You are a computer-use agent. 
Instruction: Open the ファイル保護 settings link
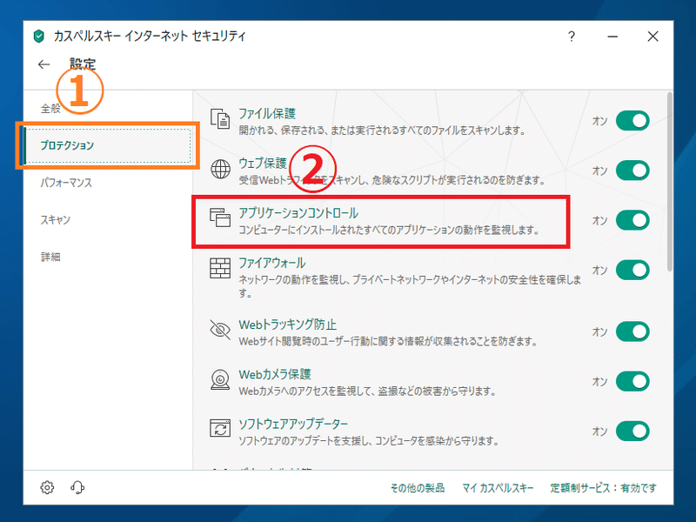267,114
